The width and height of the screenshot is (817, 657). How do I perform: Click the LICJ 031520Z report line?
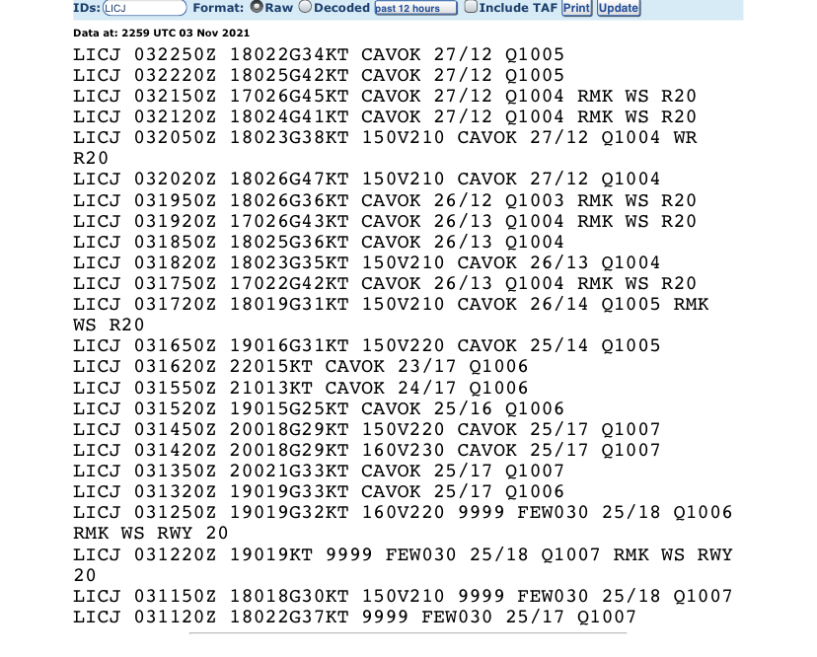click(x=319, y=408)
